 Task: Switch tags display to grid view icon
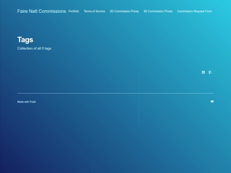click(x=203, y=72)
